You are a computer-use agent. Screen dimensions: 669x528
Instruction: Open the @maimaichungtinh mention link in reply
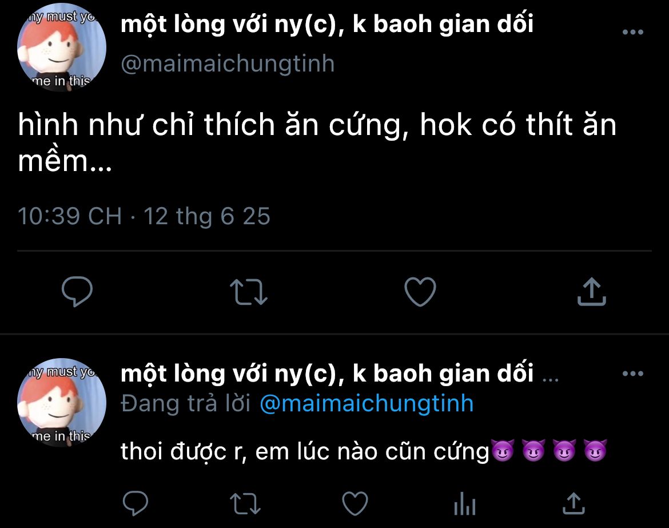click(367, 404)
